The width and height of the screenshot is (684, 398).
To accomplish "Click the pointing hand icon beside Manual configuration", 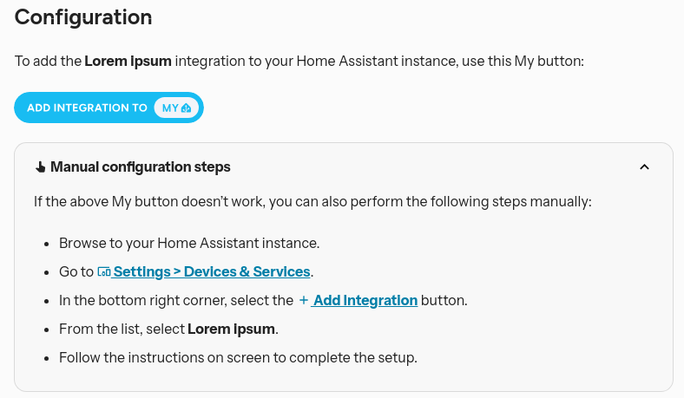I will click(x=40, y=167).
